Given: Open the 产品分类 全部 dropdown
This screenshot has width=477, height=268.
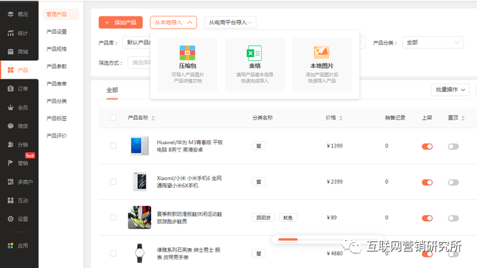Looking at the screenshot, I should 433,42.
